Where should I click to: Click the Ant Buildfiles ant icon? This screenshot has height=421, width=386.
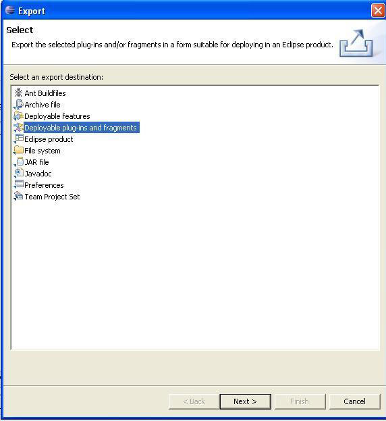pyautogui.click(x=18, y=93)
